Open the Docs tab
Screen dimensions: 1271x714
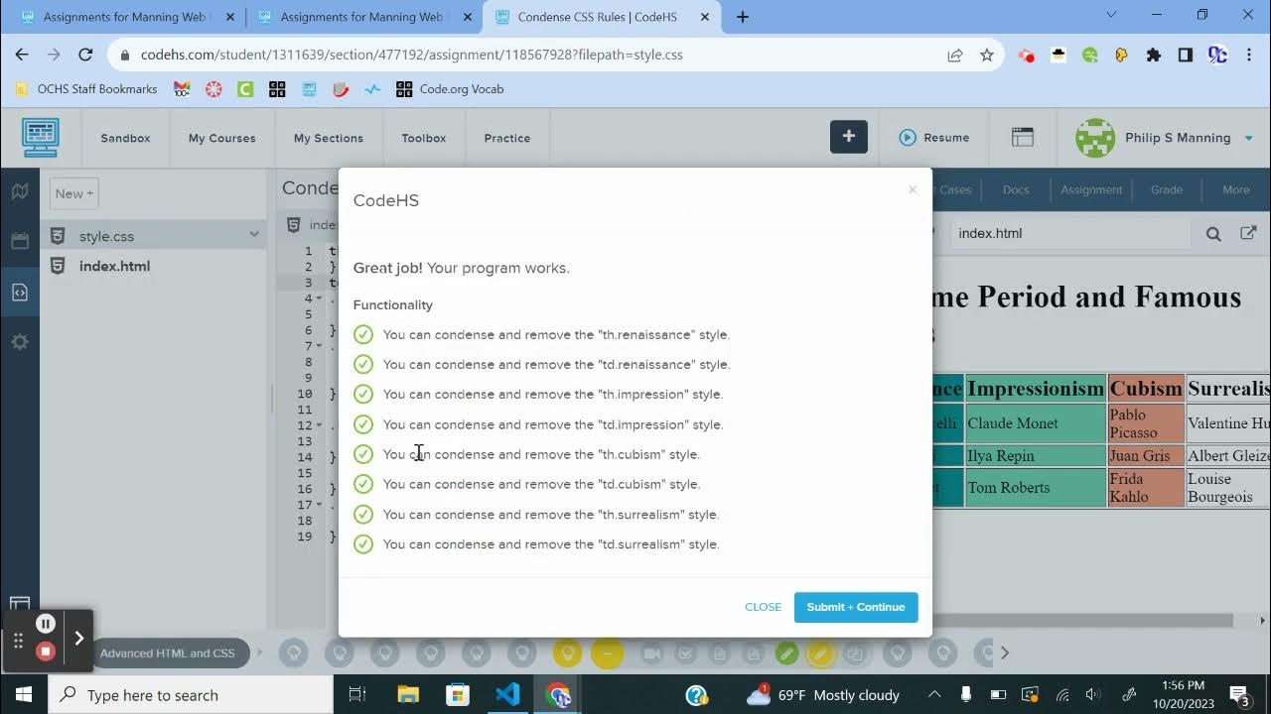point(1016,189)
